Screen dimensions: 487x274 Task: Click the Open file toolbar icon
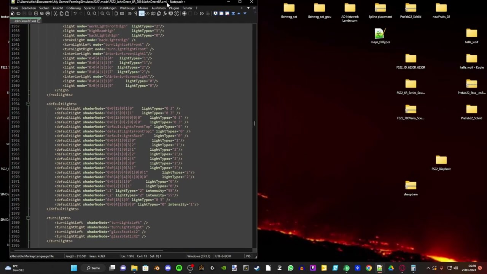18,14
